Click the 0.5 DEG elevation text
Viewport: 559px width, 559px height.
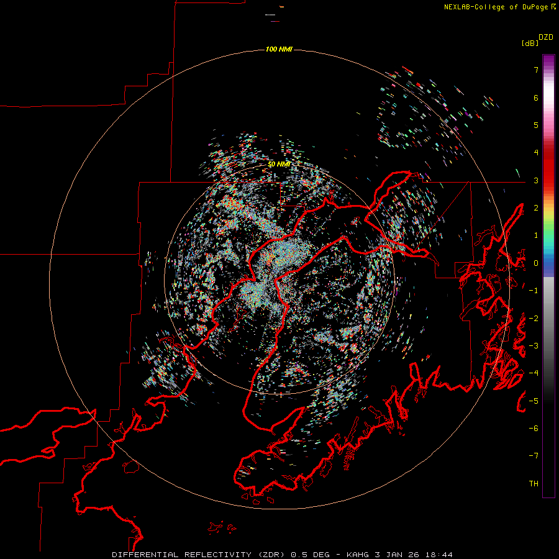pyautogui.click(x=311, y=555)
